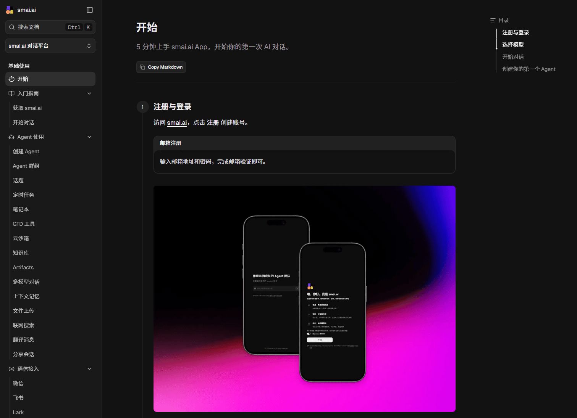Click the book icon beside 入门指南
The height and width of the screenshot is (418, 577).
coord(11,93)
